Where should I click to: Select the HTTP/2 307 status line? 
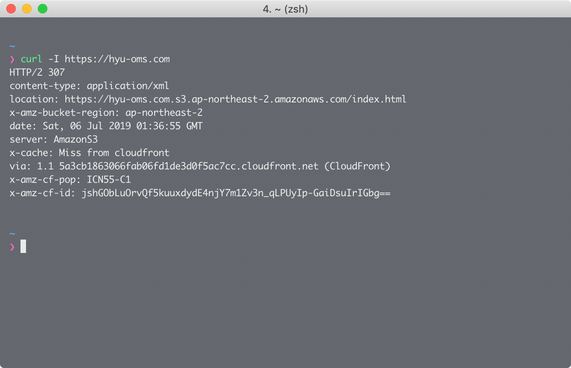point(37,72)
